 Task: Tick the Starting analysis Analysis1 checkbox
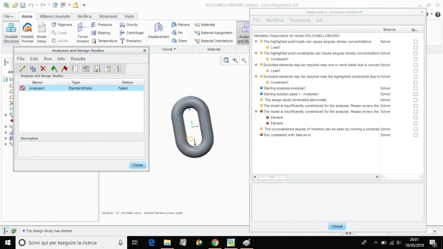click(x=415, y=88)
